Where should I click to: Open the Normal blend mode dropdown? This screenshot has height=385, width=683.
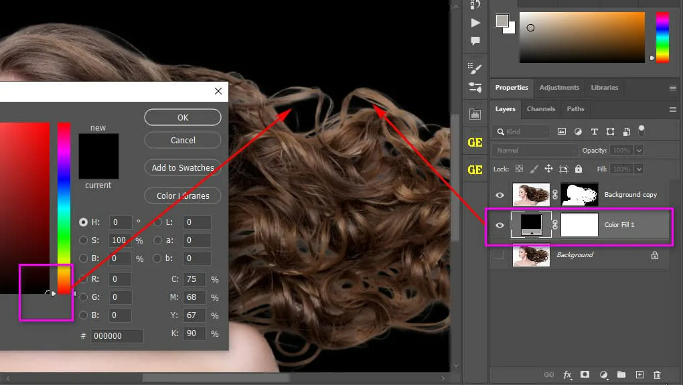click(x=535, y=150)
